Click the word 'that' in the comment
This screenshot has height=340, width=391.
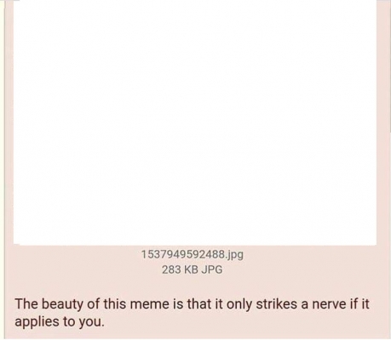click(198, 304)
